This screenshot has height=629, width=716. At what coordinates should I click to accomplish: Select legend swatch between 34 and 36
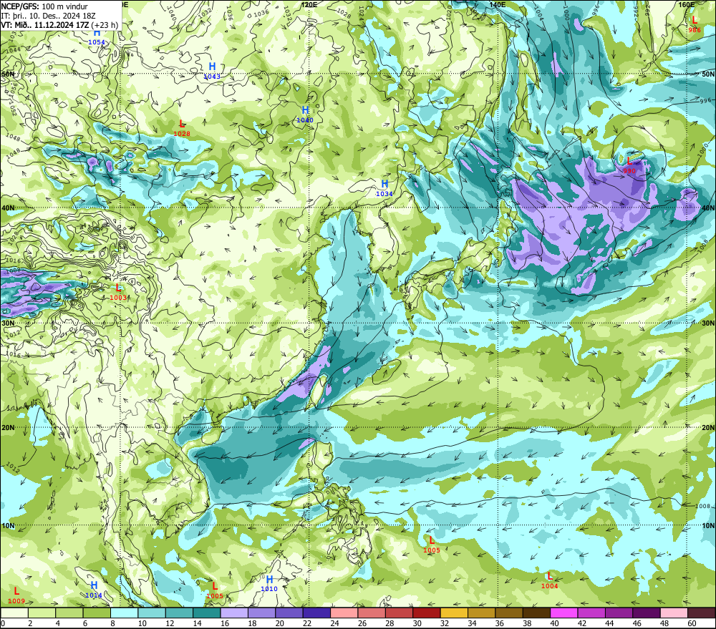481,613
